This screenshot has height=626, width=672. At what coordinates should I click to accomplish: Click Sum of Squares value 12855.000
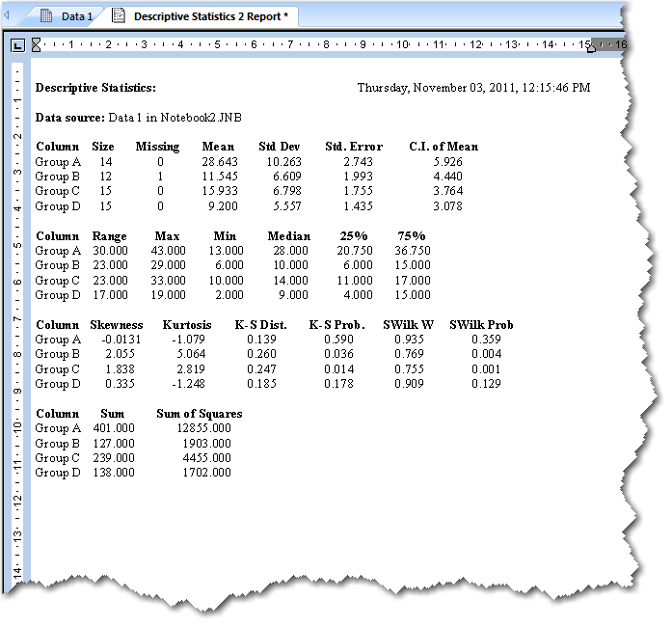[204, 428]
